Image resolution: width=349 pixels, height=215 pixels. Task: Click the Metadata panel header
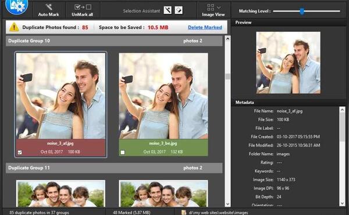point(289,103)
